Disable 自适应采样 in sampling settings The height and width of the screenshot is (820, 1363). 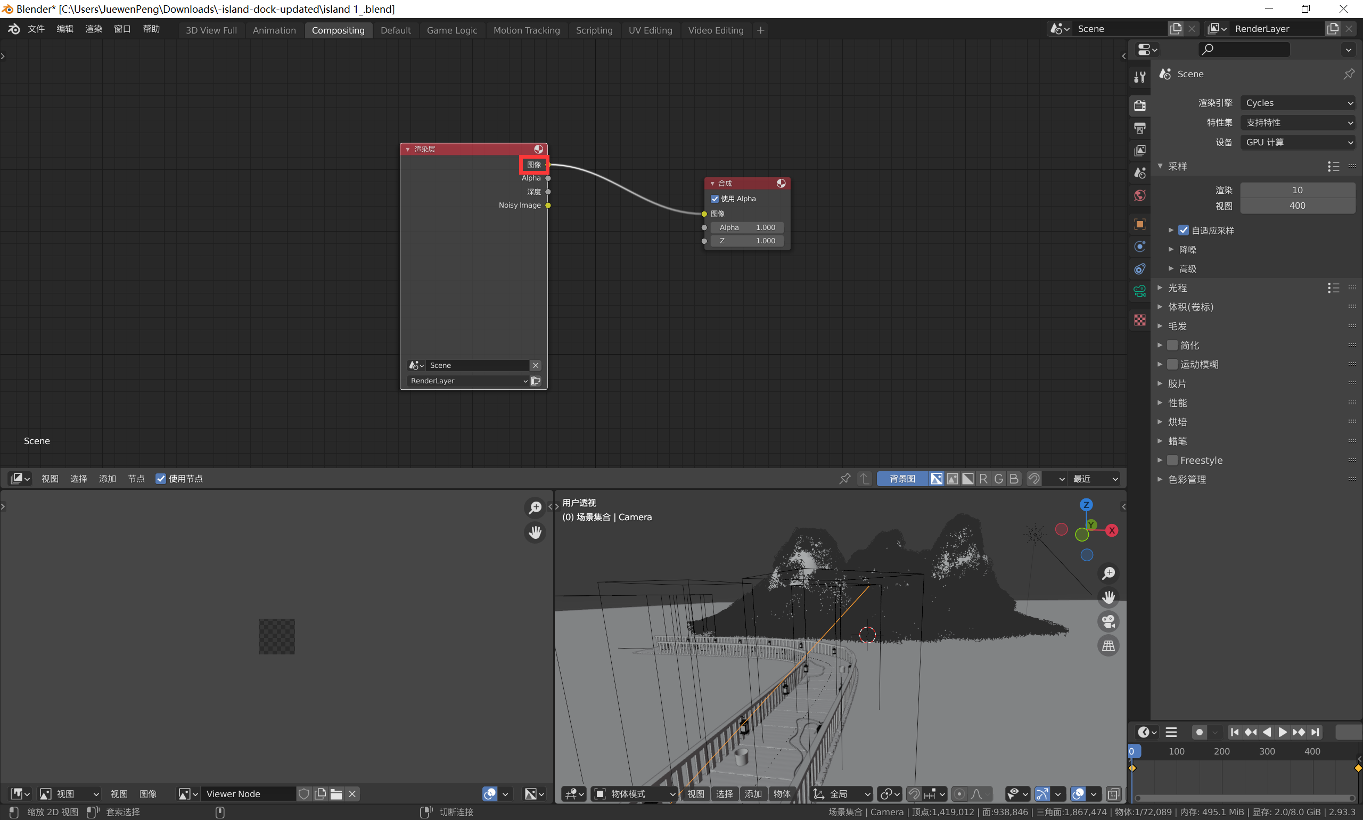[1184, 231]
